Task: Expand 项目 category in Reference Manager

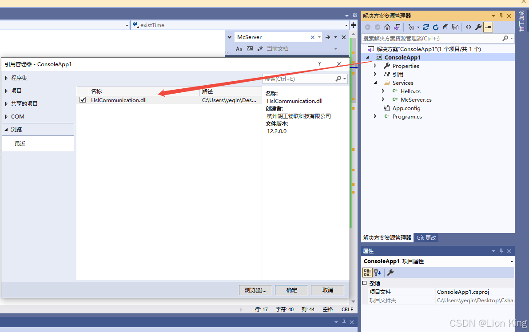Action: click(x=6, y=91)
